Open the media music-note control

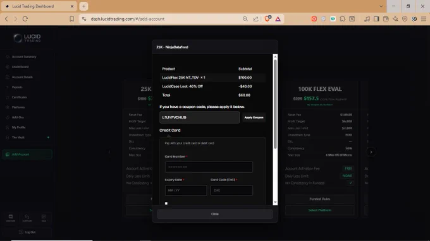(367, 19)
